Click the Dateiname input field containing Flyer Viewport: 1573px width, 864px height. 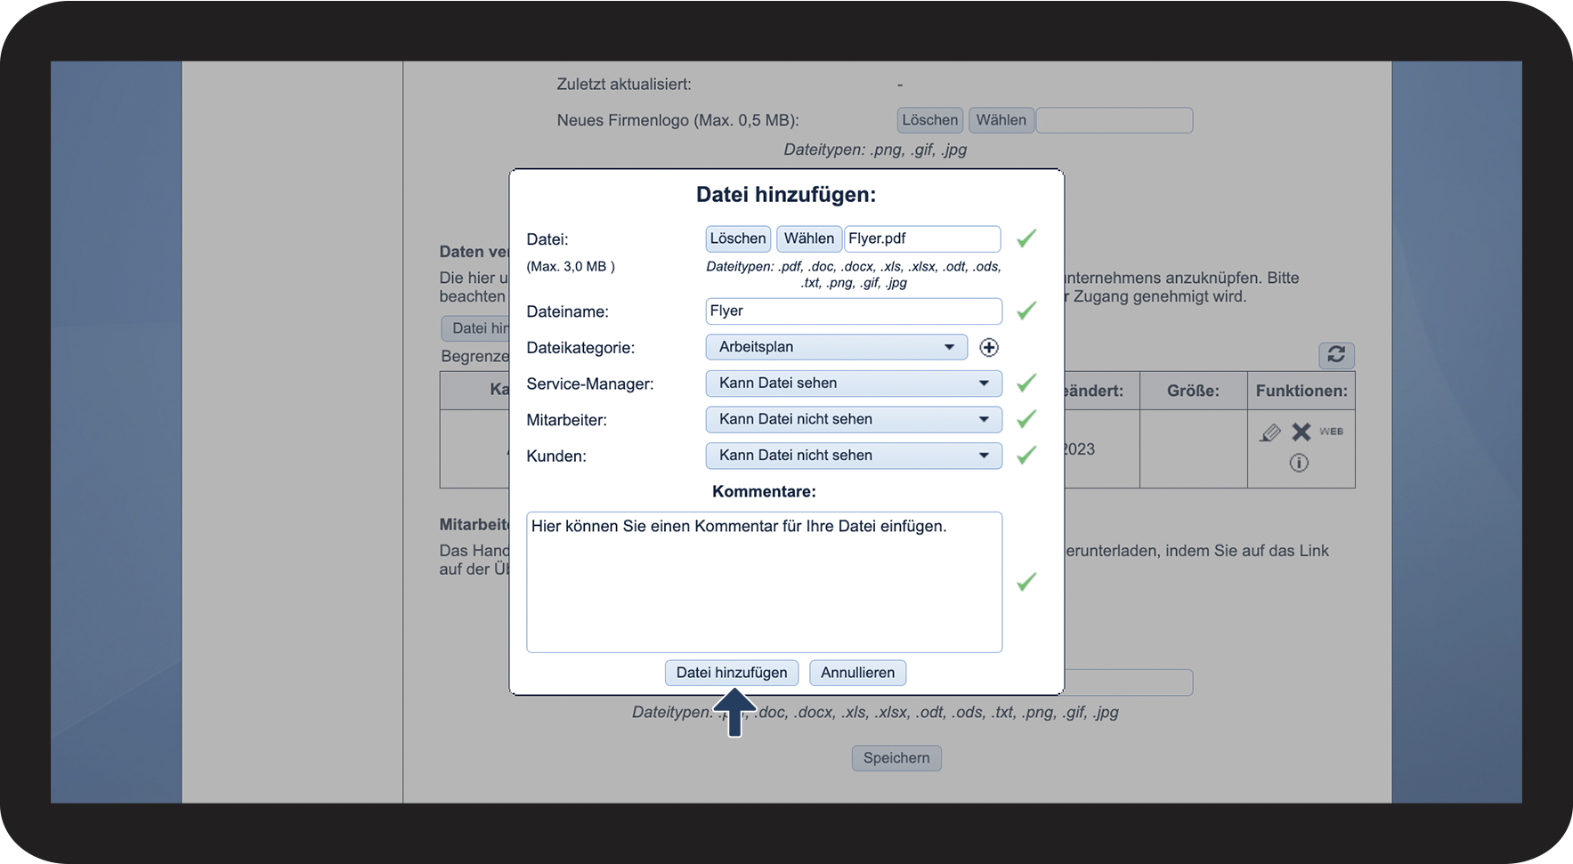point(853,311)
